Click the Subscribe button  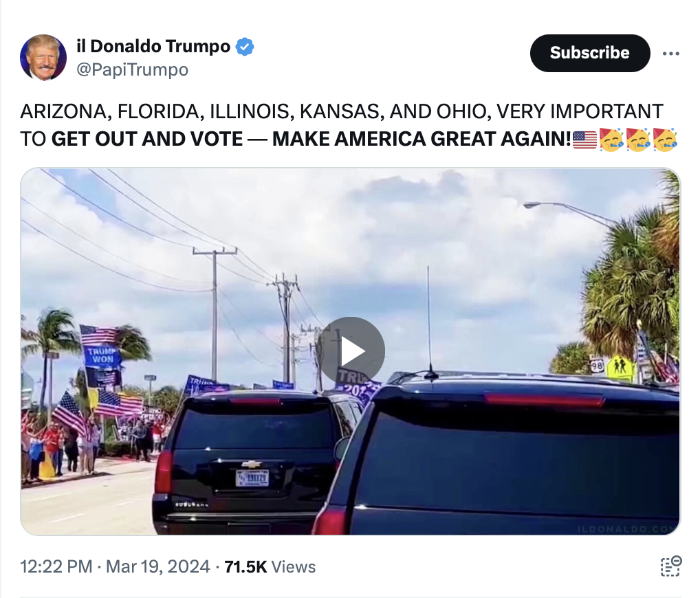click(590, 53)
